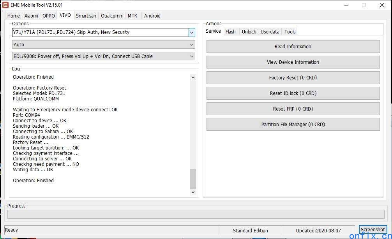Open the Smartisan tab
Image resolution: width=392 pixels, height=239 pixels.
[x=86, y=16]
